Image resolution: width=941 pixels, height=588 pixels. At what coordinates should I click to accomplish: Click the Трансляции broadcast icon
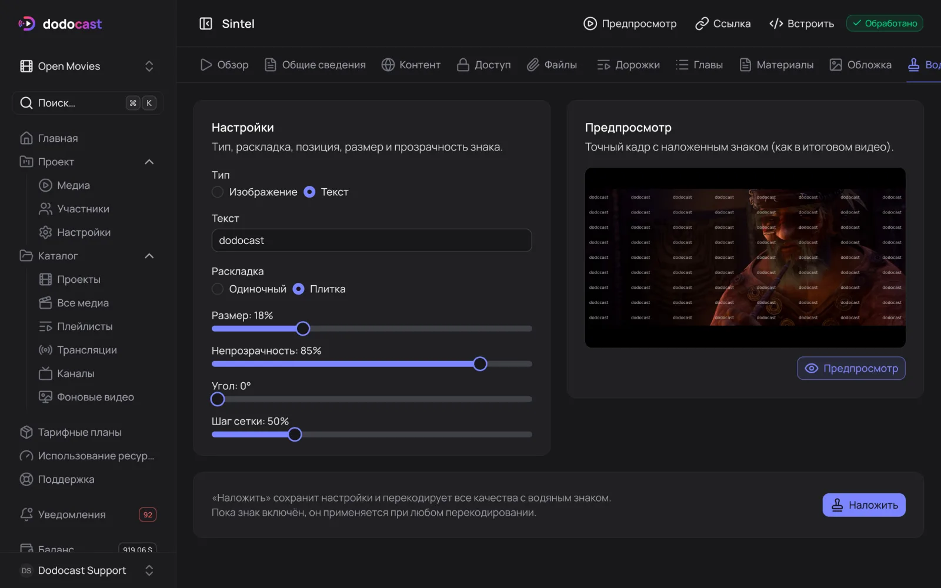[x=45, y=350]
